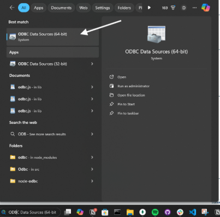This screenshot has height=217, width=220.
Task: Click the large ODBC Data Sources preview icon
Action: click(x=156, y=34)
